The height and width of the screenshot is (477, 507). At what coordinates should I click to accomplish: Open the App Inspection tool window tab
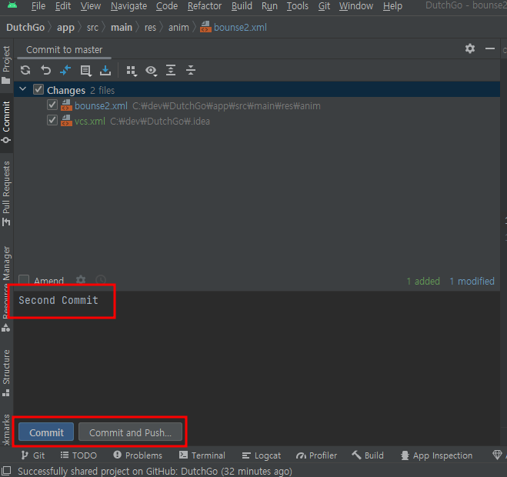click(x=436, y=455)
